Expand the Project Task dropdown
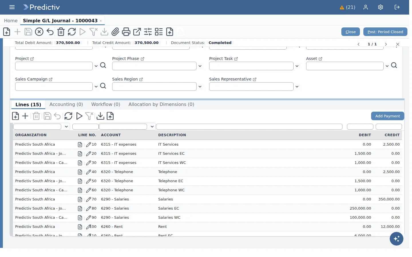Image resolution: width=412 pixels, height=257 pixels. pos(297,66)
